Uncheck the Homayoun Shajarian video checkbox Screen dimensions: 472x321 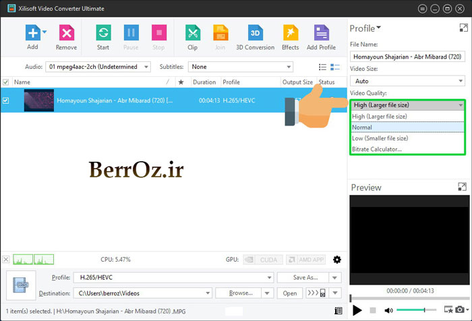point(6,100)
